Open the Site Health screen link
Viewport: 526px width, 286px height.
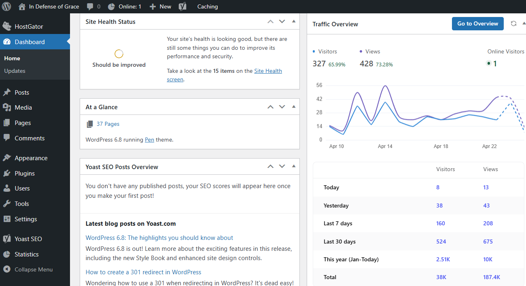coord(268,71)
